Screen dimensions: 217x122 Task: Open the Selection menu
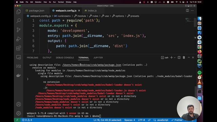[x=38, y=2]
